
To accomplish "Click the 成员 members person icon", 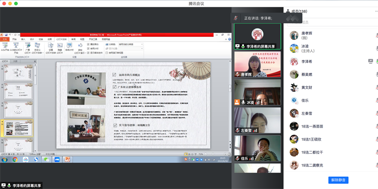I will (x=288, y=11).
